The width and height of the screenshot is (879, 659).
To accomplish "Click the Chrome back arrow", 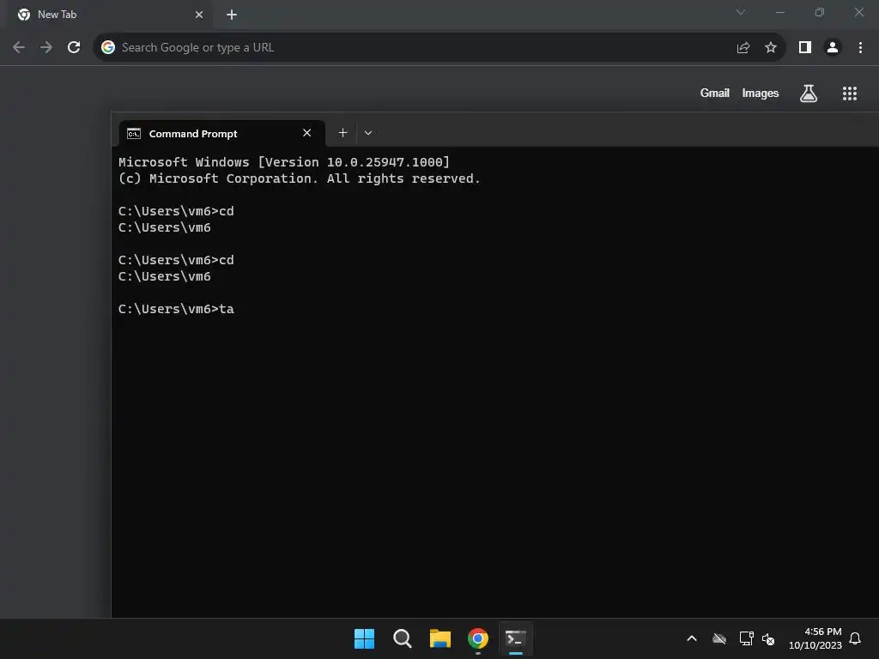I will pos(19,48).
